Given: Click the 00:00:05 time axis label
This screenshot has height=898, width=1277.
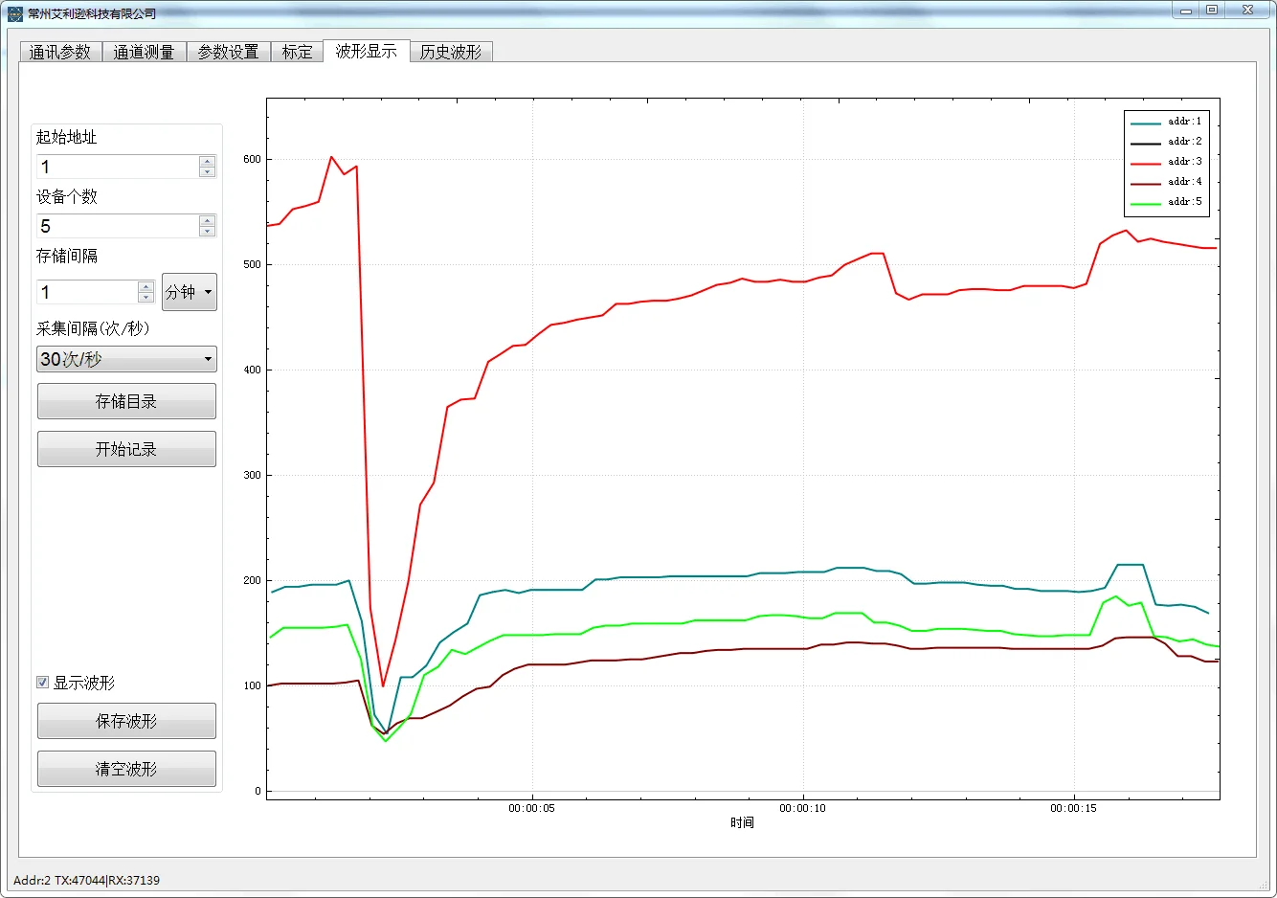Looking at the screenshot, I should (531, 809).
